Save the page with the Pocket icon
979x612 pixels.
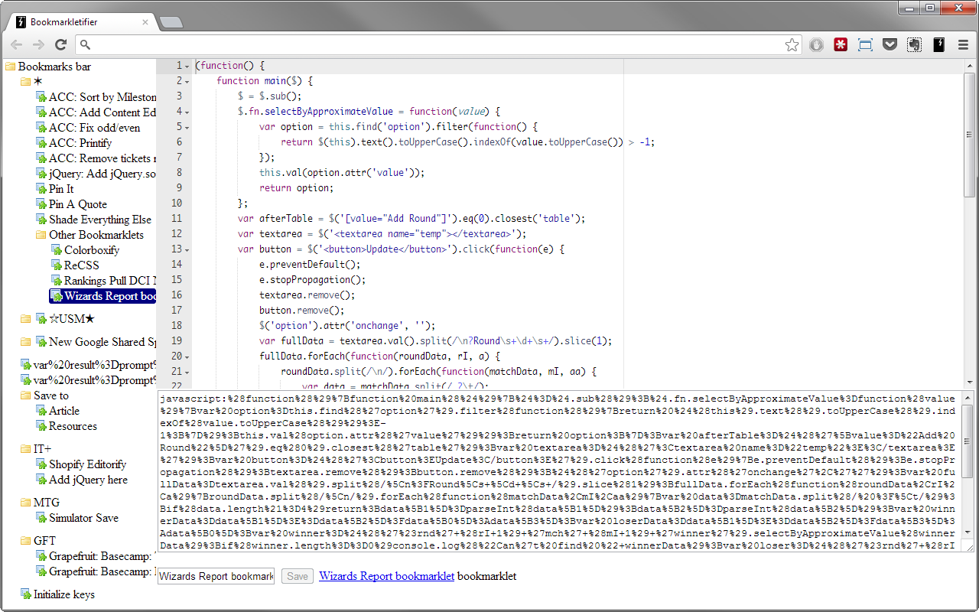[x=890, y=44]
